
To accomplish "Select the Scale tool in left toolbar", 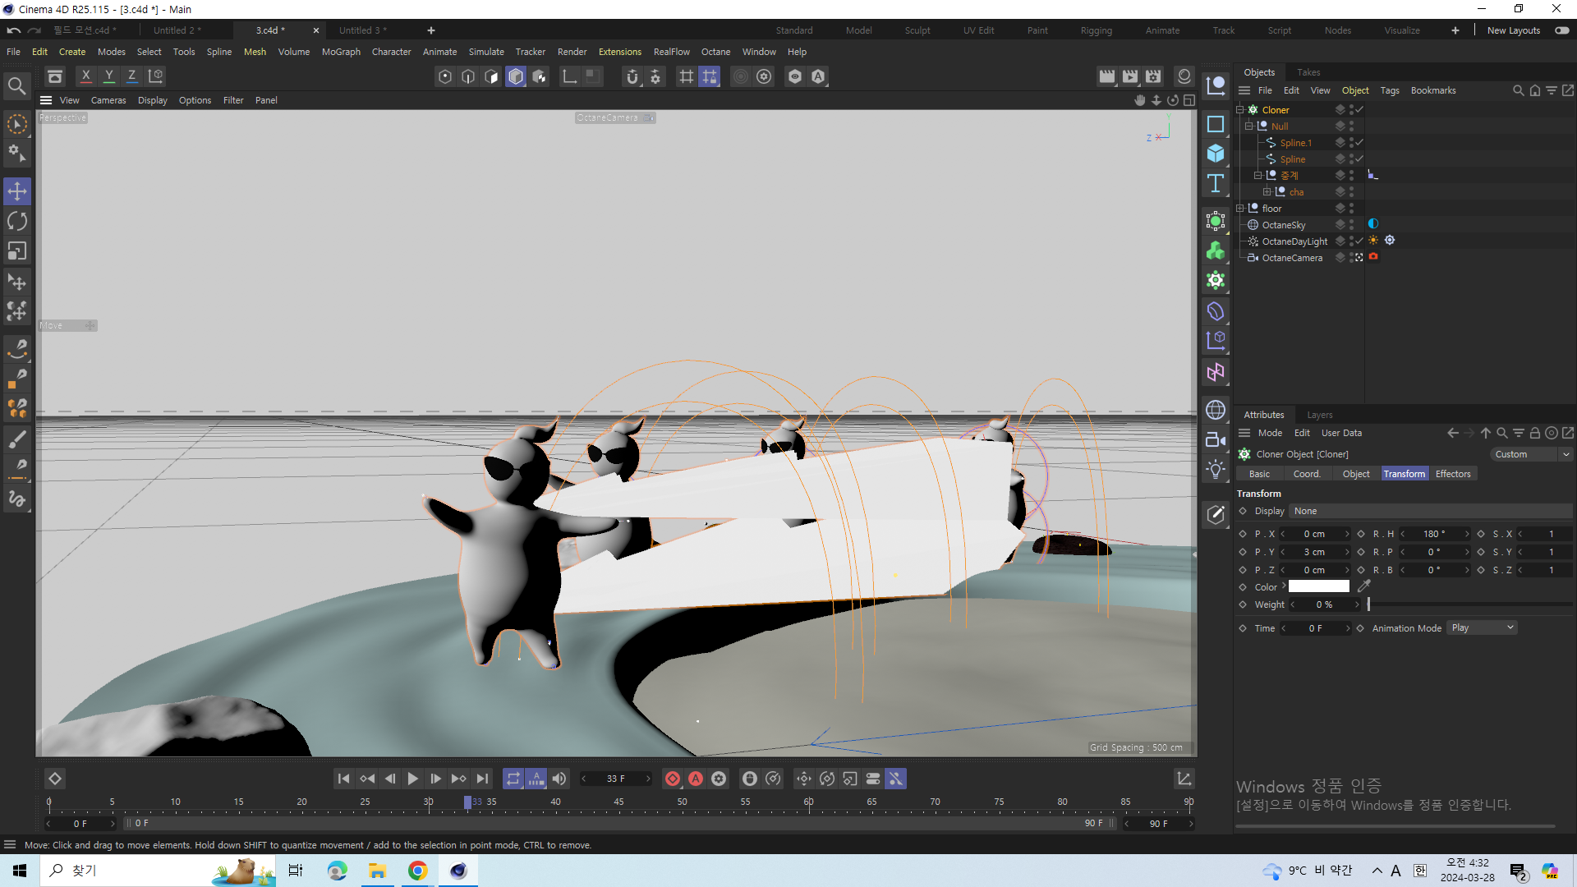I will pyautogui.click(x=17, y=250).
